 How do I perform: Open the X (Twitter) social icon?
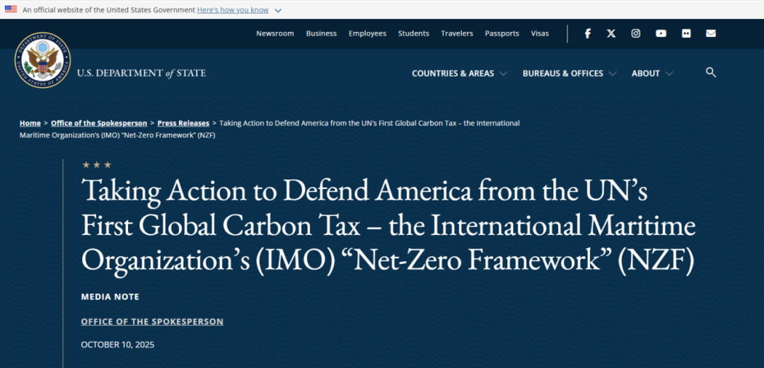(x=611, y=33)
